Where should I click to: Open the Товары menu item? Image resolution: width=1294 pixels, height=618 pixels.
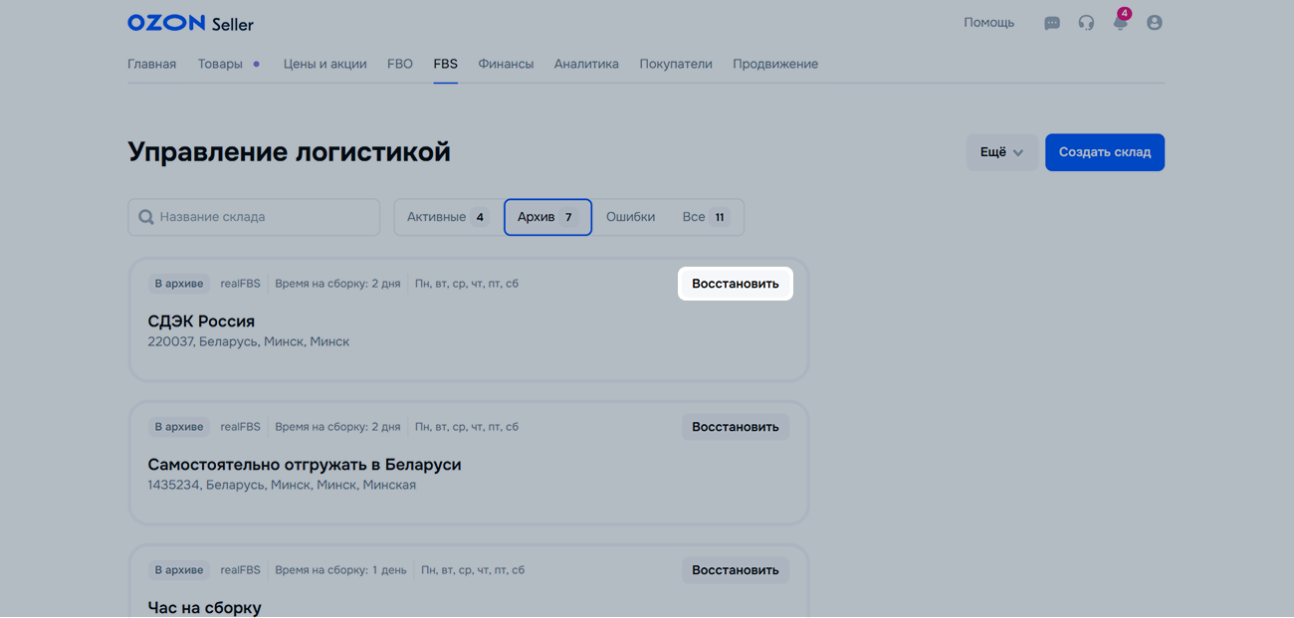pos(220,64)
